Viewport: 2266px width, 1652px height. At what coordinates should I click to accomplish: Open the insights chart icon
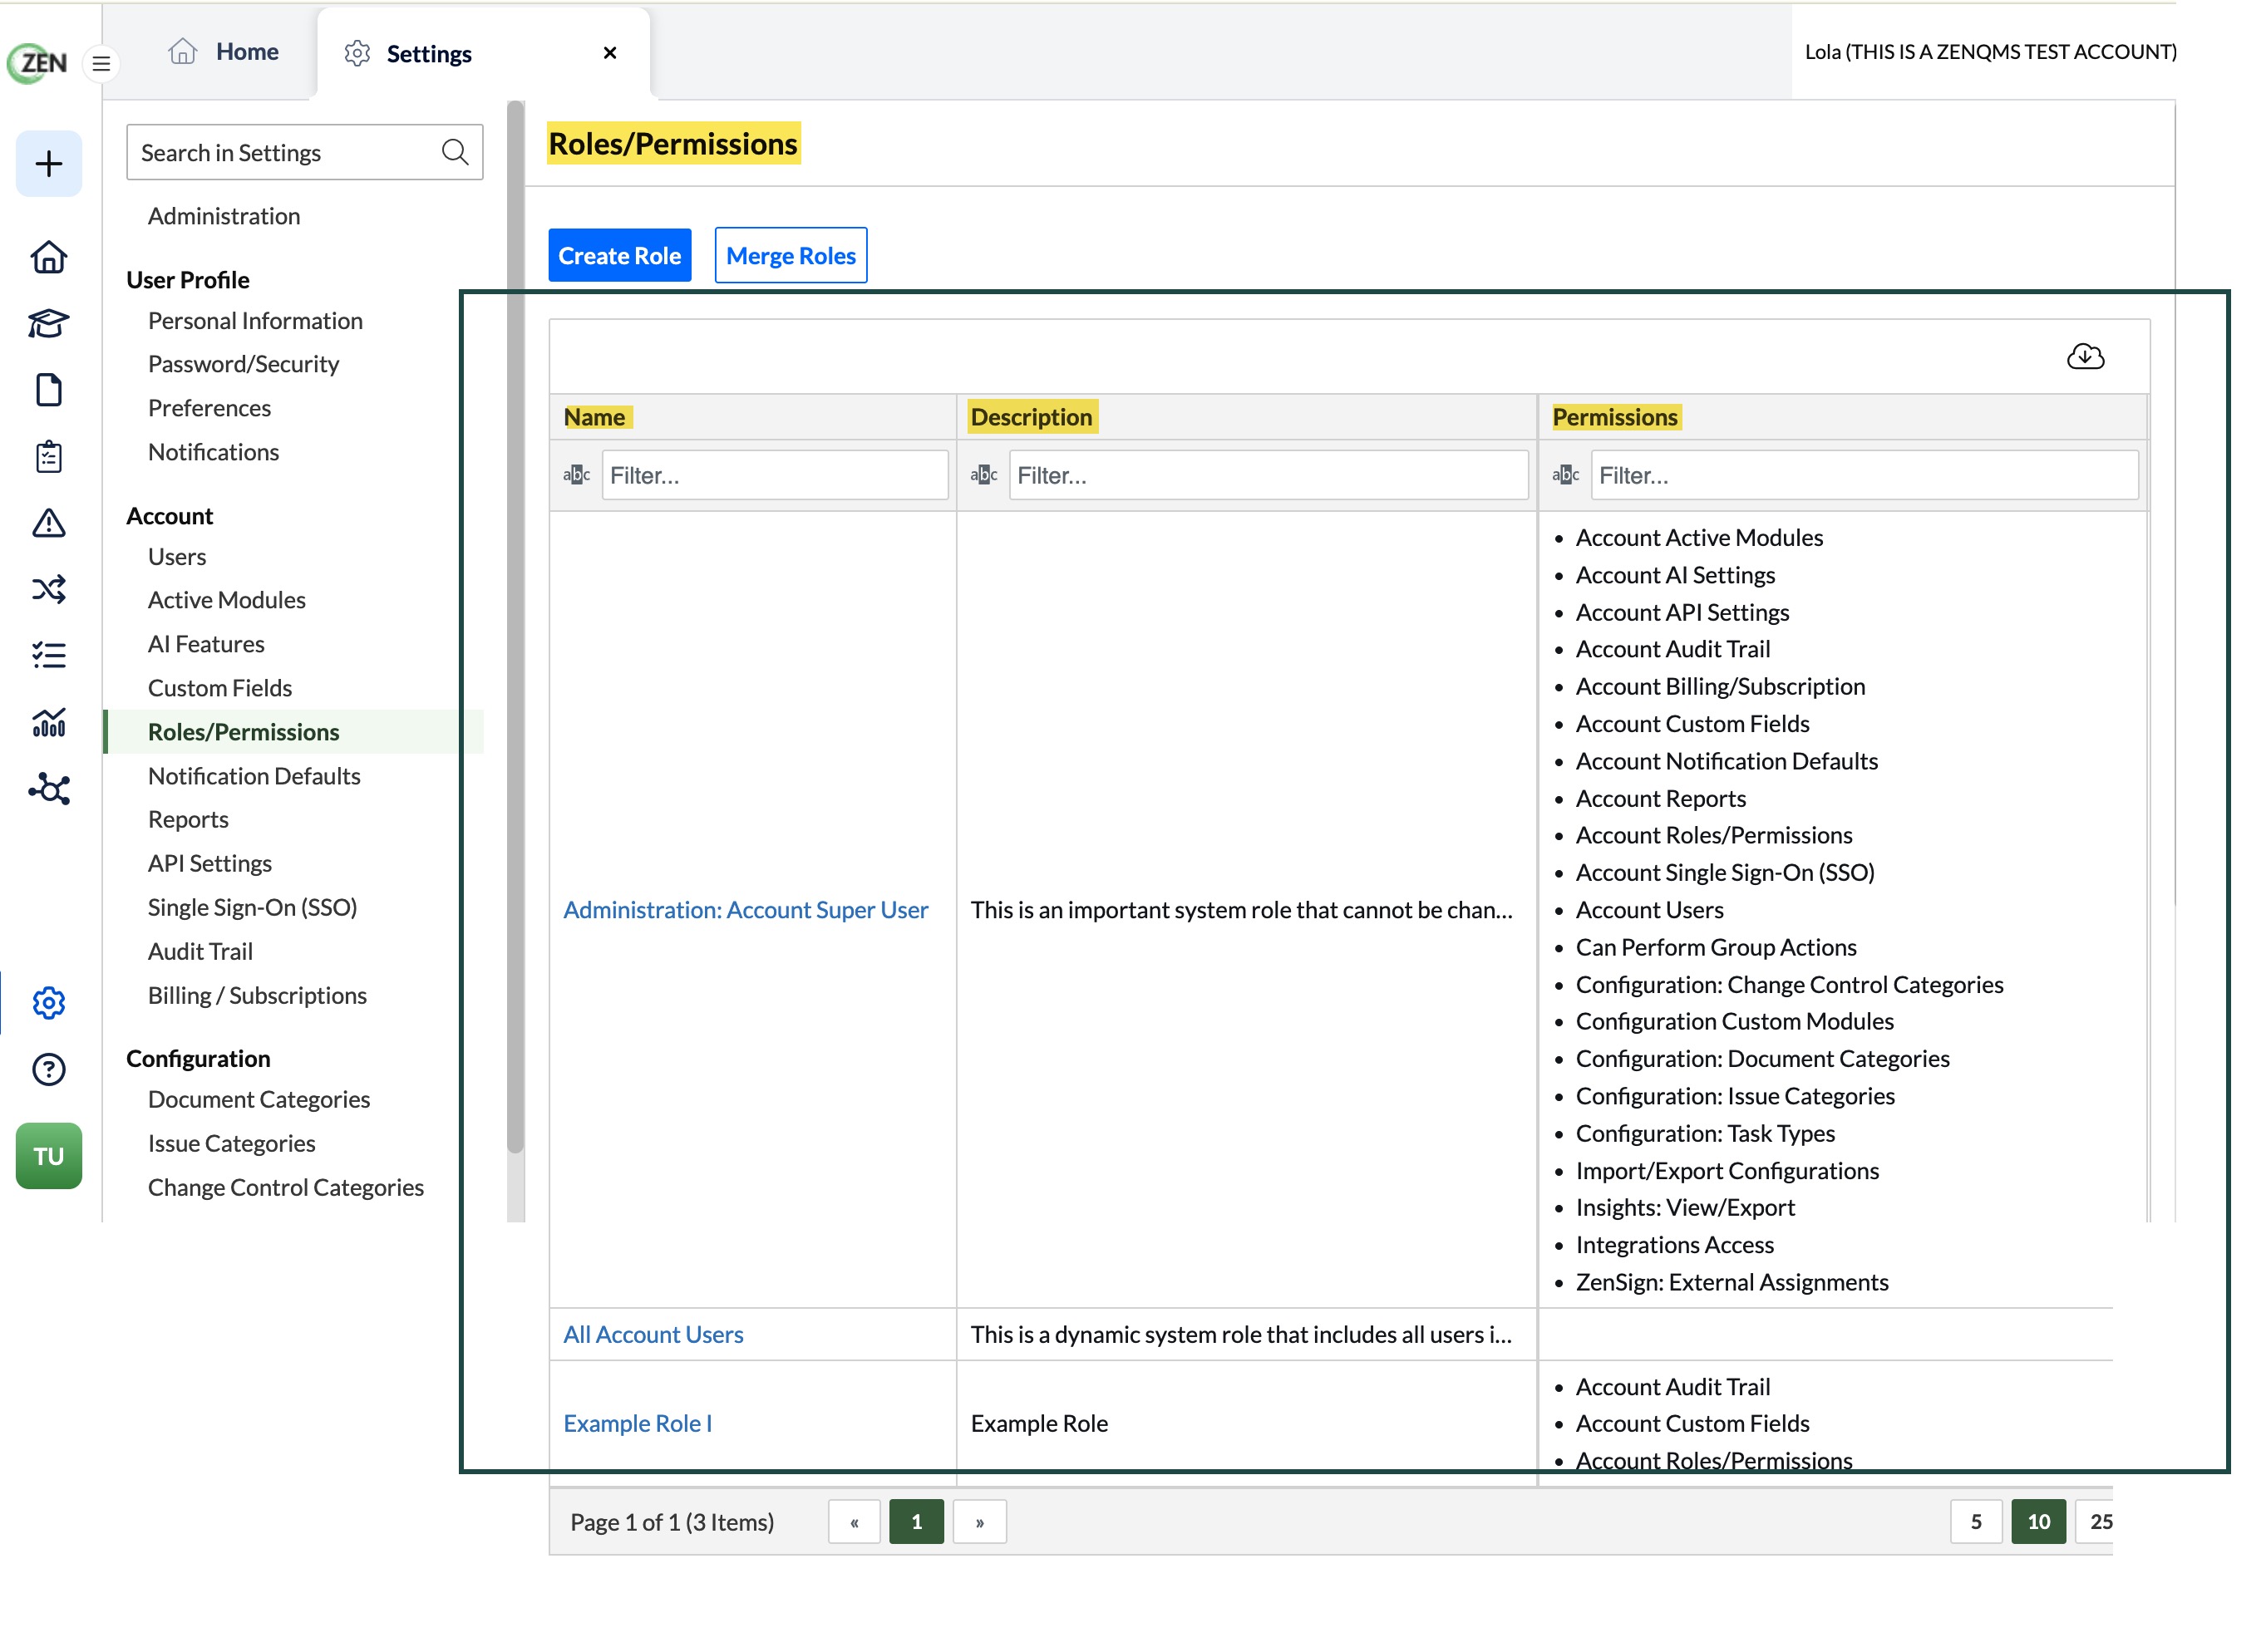click(48, 722)
